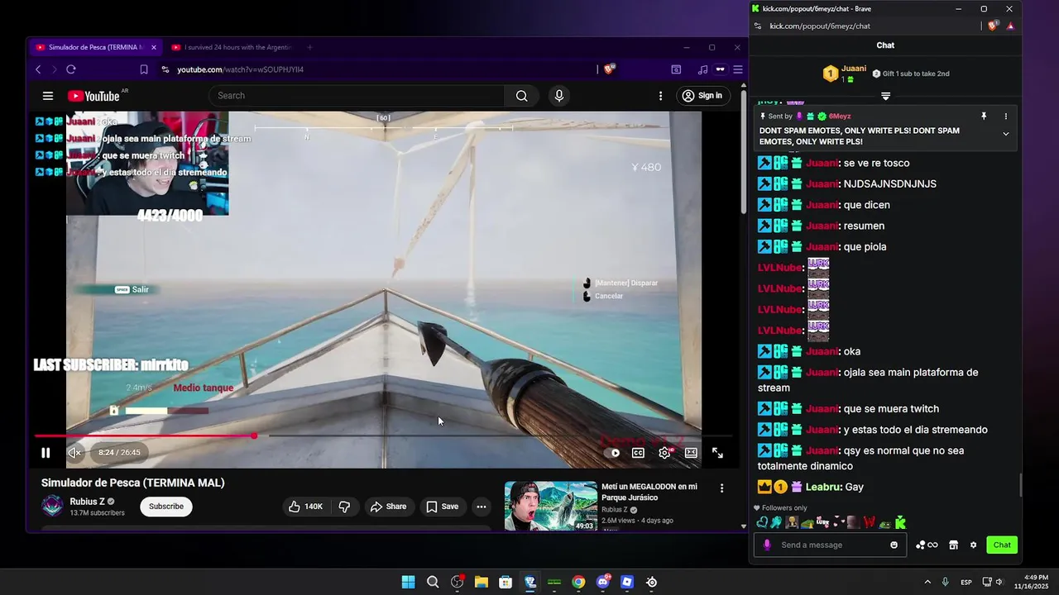Subscribe to Rubius Z channel
This screenshot has height=595, width=1059.
coord(166,507)
